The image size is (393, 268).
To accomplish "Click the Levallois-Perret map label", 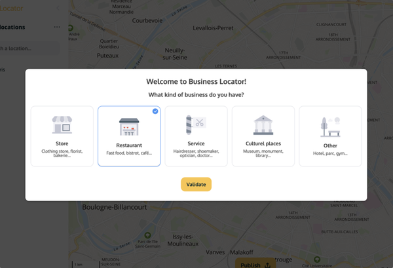I will [x=213, y=28].
